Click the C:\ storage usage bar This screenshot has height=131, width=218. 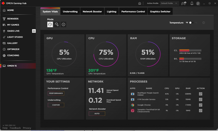point(190,50)
